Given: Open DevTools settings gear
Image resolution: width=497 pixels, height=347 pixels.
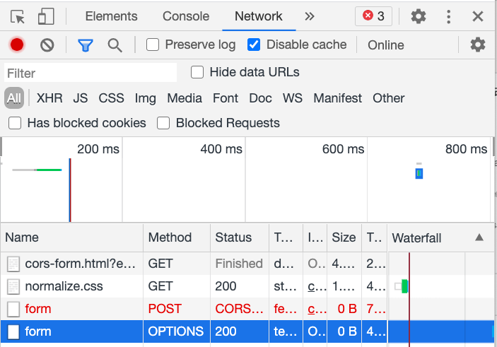Looking at the screenshot, I should tap(419, 16).
